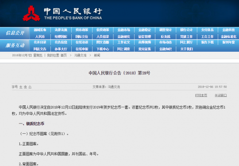The image size is (239, 166).
Task: Open the 金融科技 menu item
Action: [228, 30]
